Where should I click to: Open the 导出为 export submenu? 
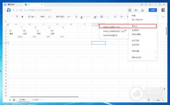pos(143,26)
